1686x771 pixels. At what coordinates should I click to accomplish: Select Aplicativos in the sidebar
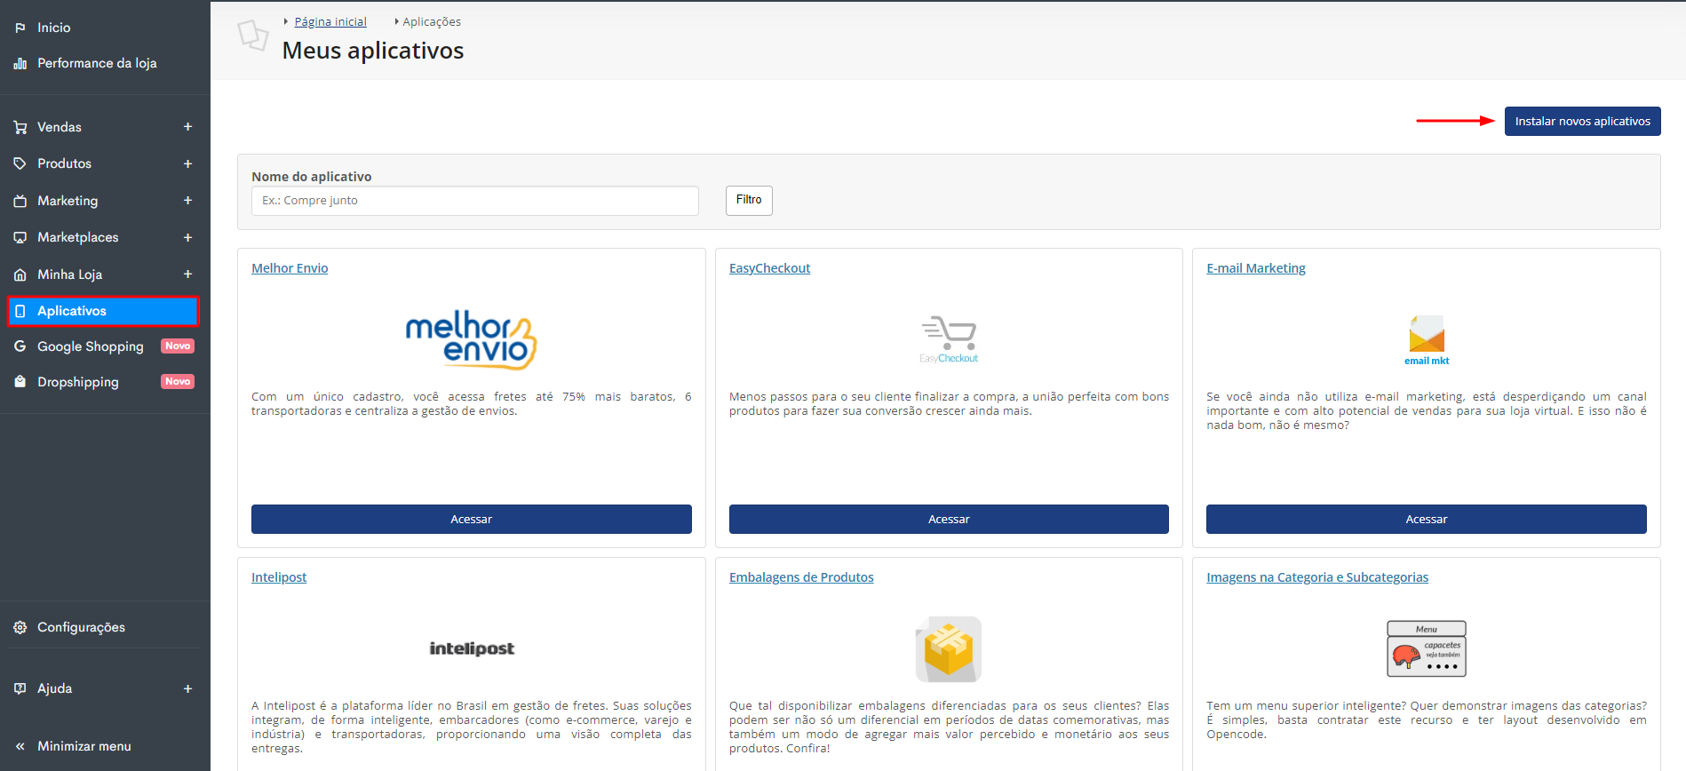pos(103,311)
